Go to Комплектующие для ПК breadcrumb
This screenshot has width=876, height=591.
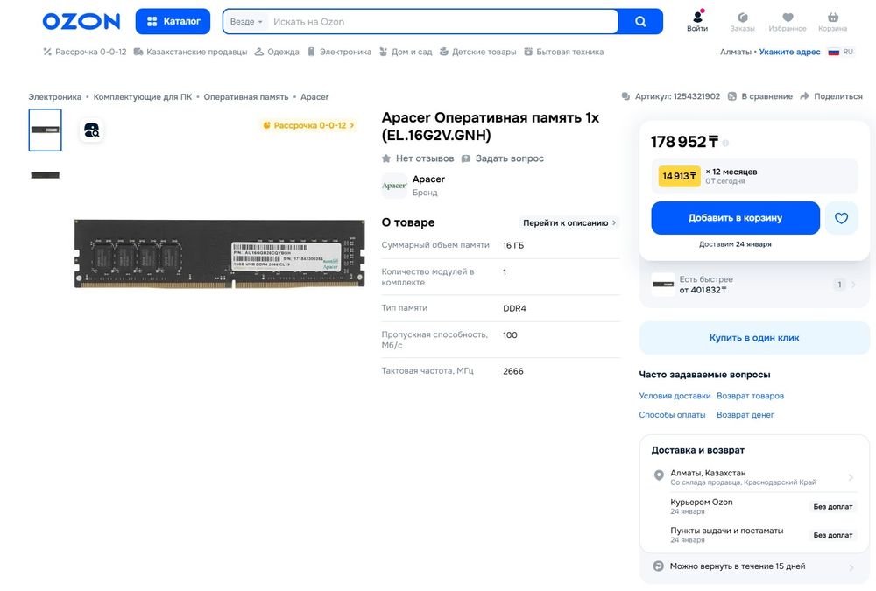click(143, 96)
